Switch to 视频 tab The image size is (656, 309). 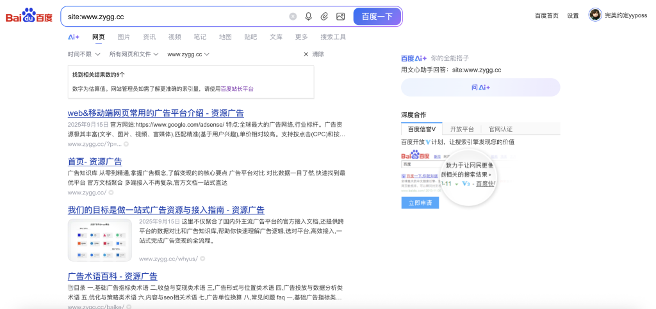[x=174, y=36]
